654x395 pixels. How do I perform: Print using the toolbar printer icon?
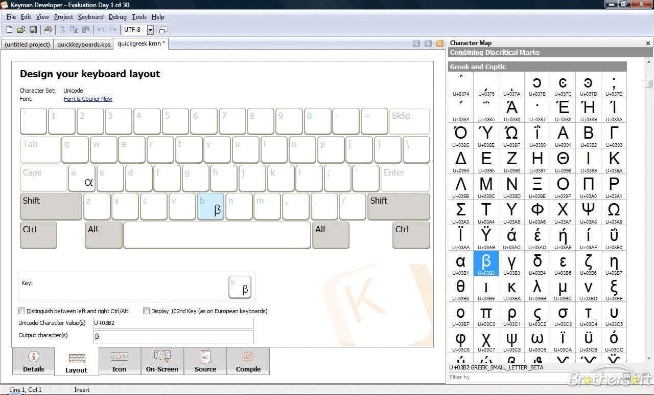click(48, 29)
